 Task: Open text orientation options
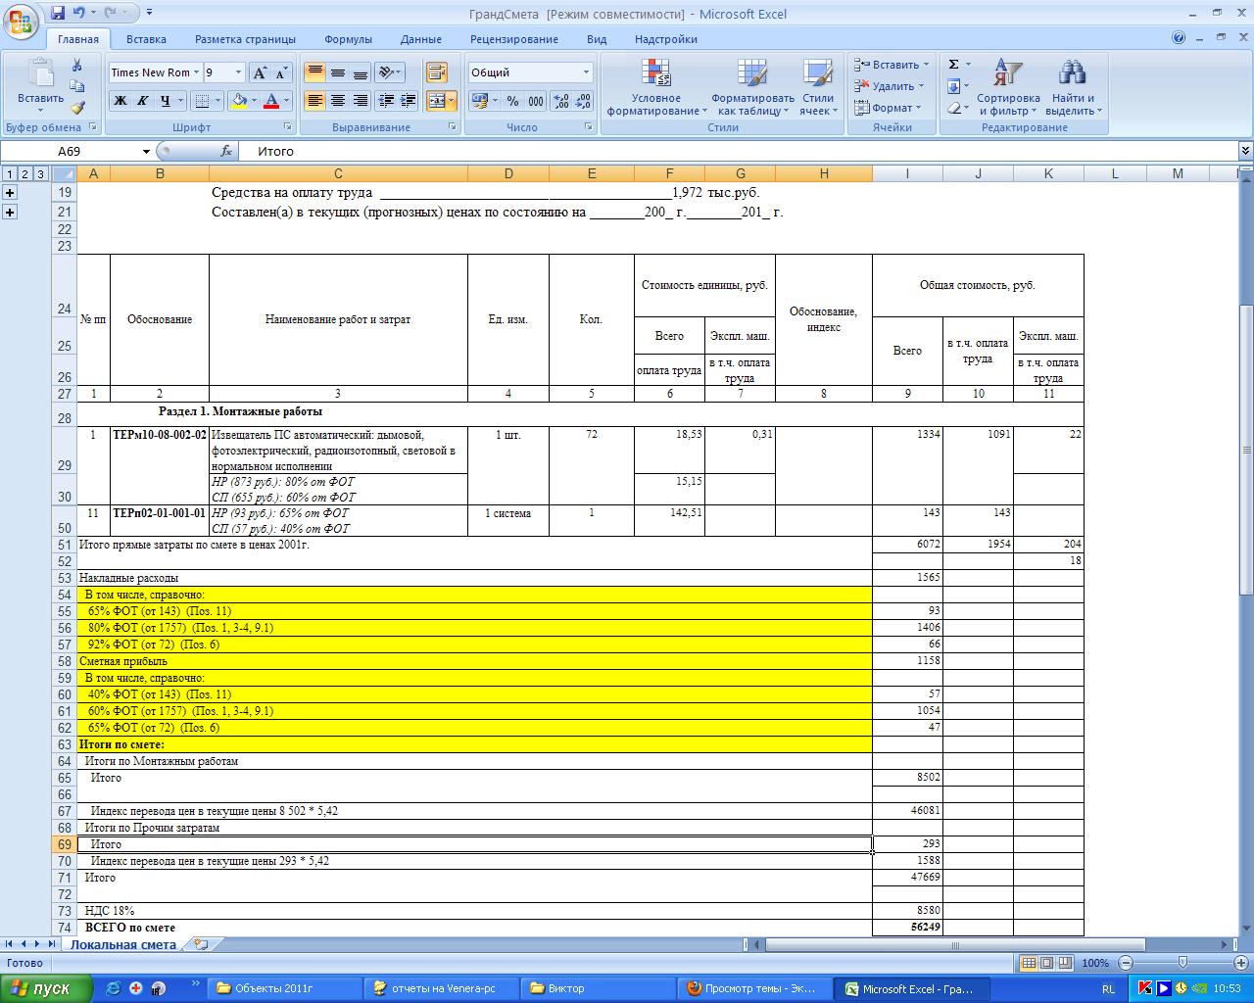pyautogui.click(x=390, y=72)
